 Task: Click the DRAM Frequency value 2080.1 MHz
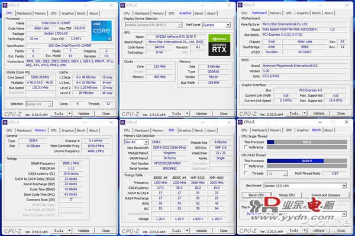tap(71, 163)
